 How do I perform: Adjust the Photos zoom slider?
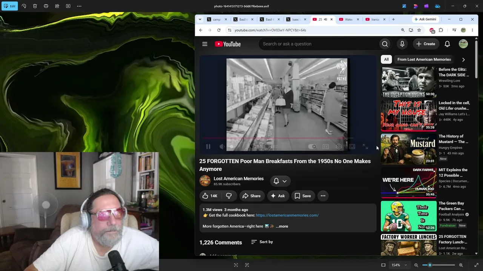[438, 265]
